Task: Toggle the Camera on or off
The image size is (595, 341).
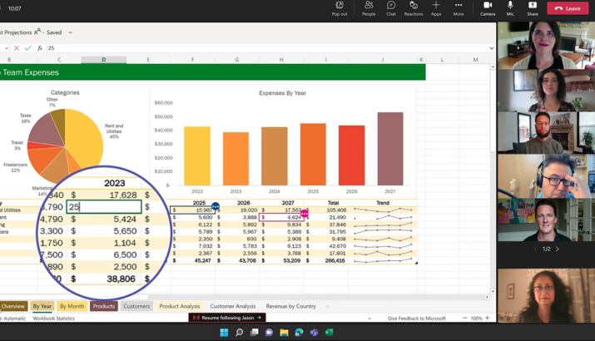Action: (488, 8)
